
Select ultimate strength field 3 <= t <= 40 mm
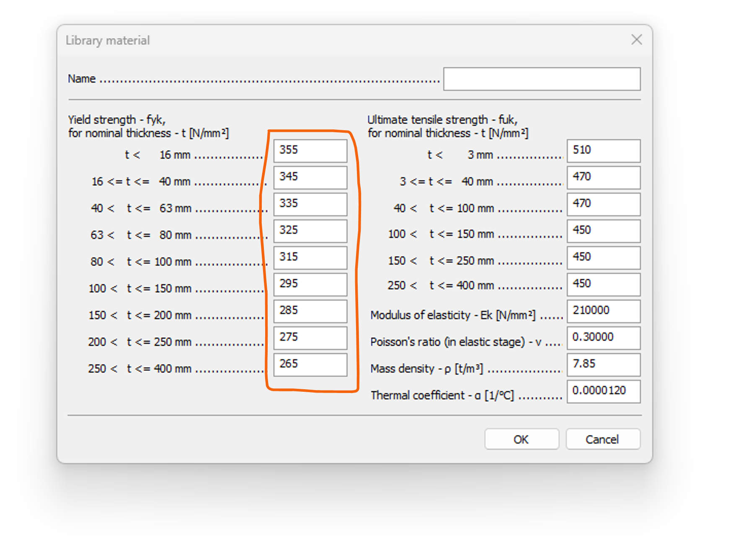[604, 177]
